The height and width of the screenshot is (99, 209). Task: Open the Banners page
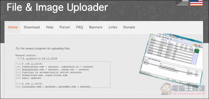coord(96,27)
